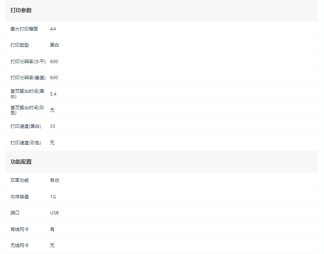
Task: Click the 功能配置 section header
Action: click(21, 162)
